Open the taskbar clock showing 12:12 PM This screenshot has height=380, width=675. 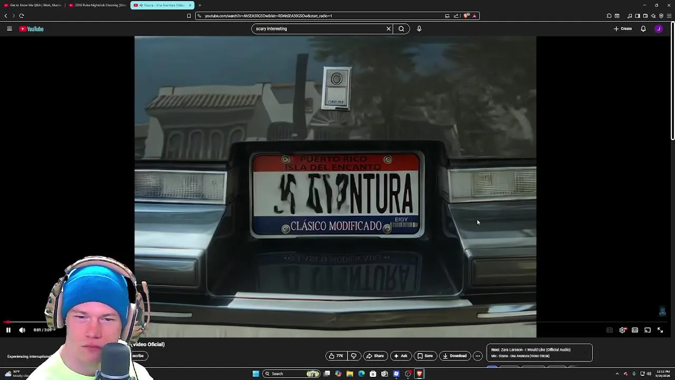[x=663, y=374]
